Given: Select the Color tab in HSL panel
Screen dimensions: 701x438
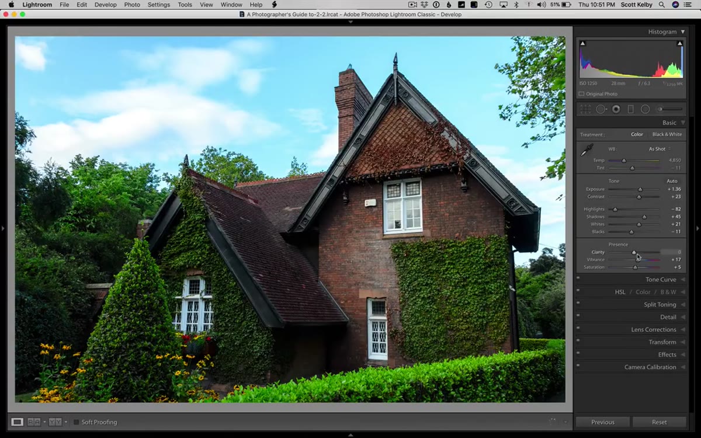Looking at the screenshot, I should tap(643, 292).
